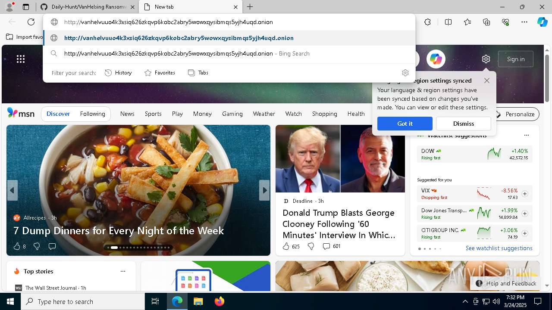This screenshot has height=310, width=552.
Task: Click the Personalize button
Action: pyautogui.click(x=515, y=114)
